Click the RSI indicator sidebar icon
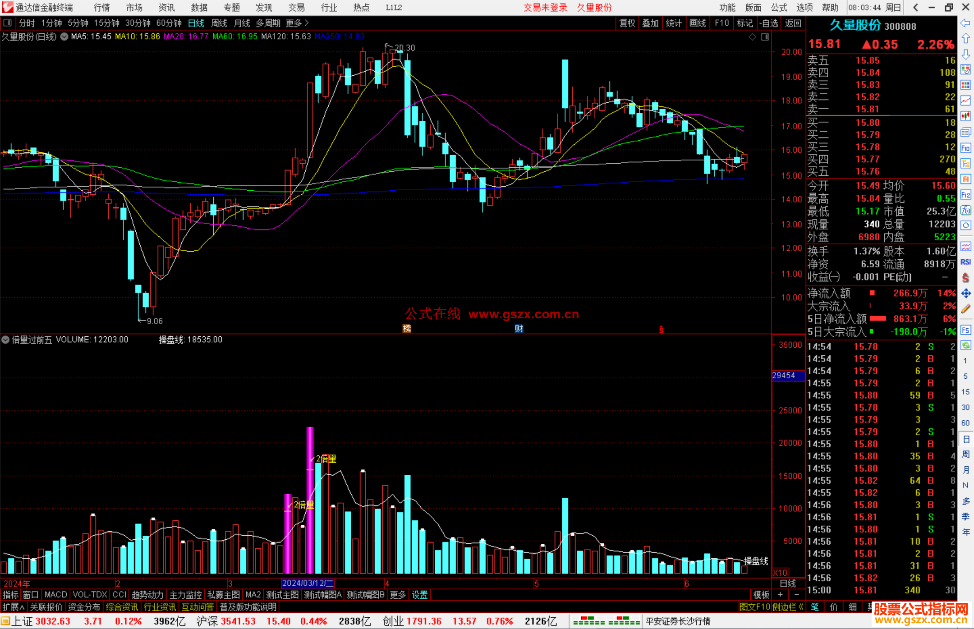This screenshot has height=629, width=974. coord(965,262)
